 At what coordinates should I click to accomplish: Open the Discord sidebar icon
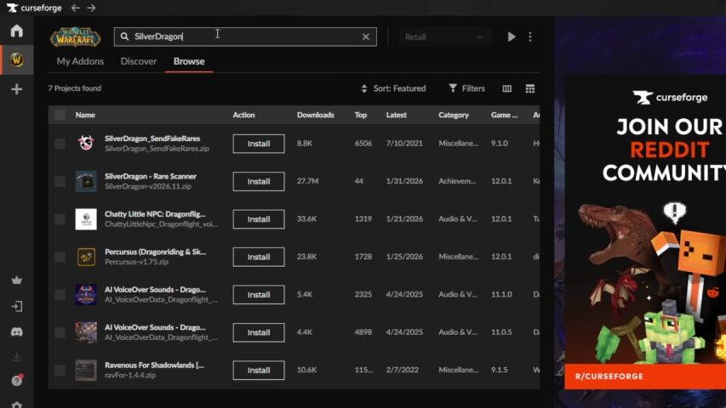(17, 331)
